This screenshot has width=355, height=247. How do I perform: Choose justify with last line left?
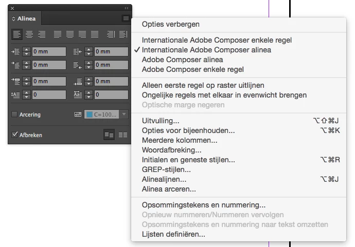[x=58, y=34]
